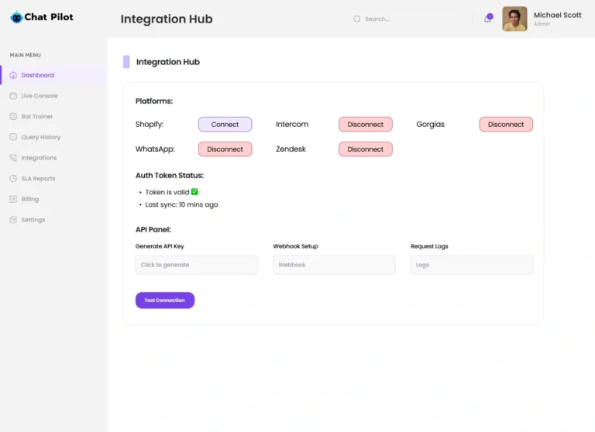This screenshot has width=595, height=432.
Task: Disconnect the WhatsApp integration
Action: click(225, 149)
